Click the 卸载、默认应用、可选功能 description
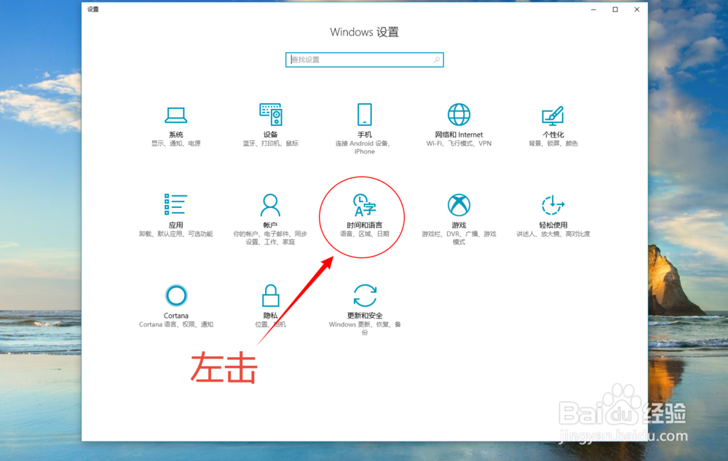Viewport: 728px width, 461px height. (176, 233)
